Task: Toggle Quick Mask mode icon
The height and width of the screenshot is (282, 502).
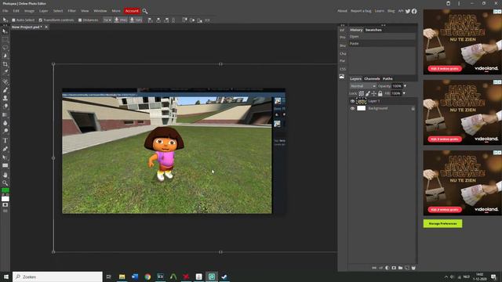Action: tap(5, 205)
